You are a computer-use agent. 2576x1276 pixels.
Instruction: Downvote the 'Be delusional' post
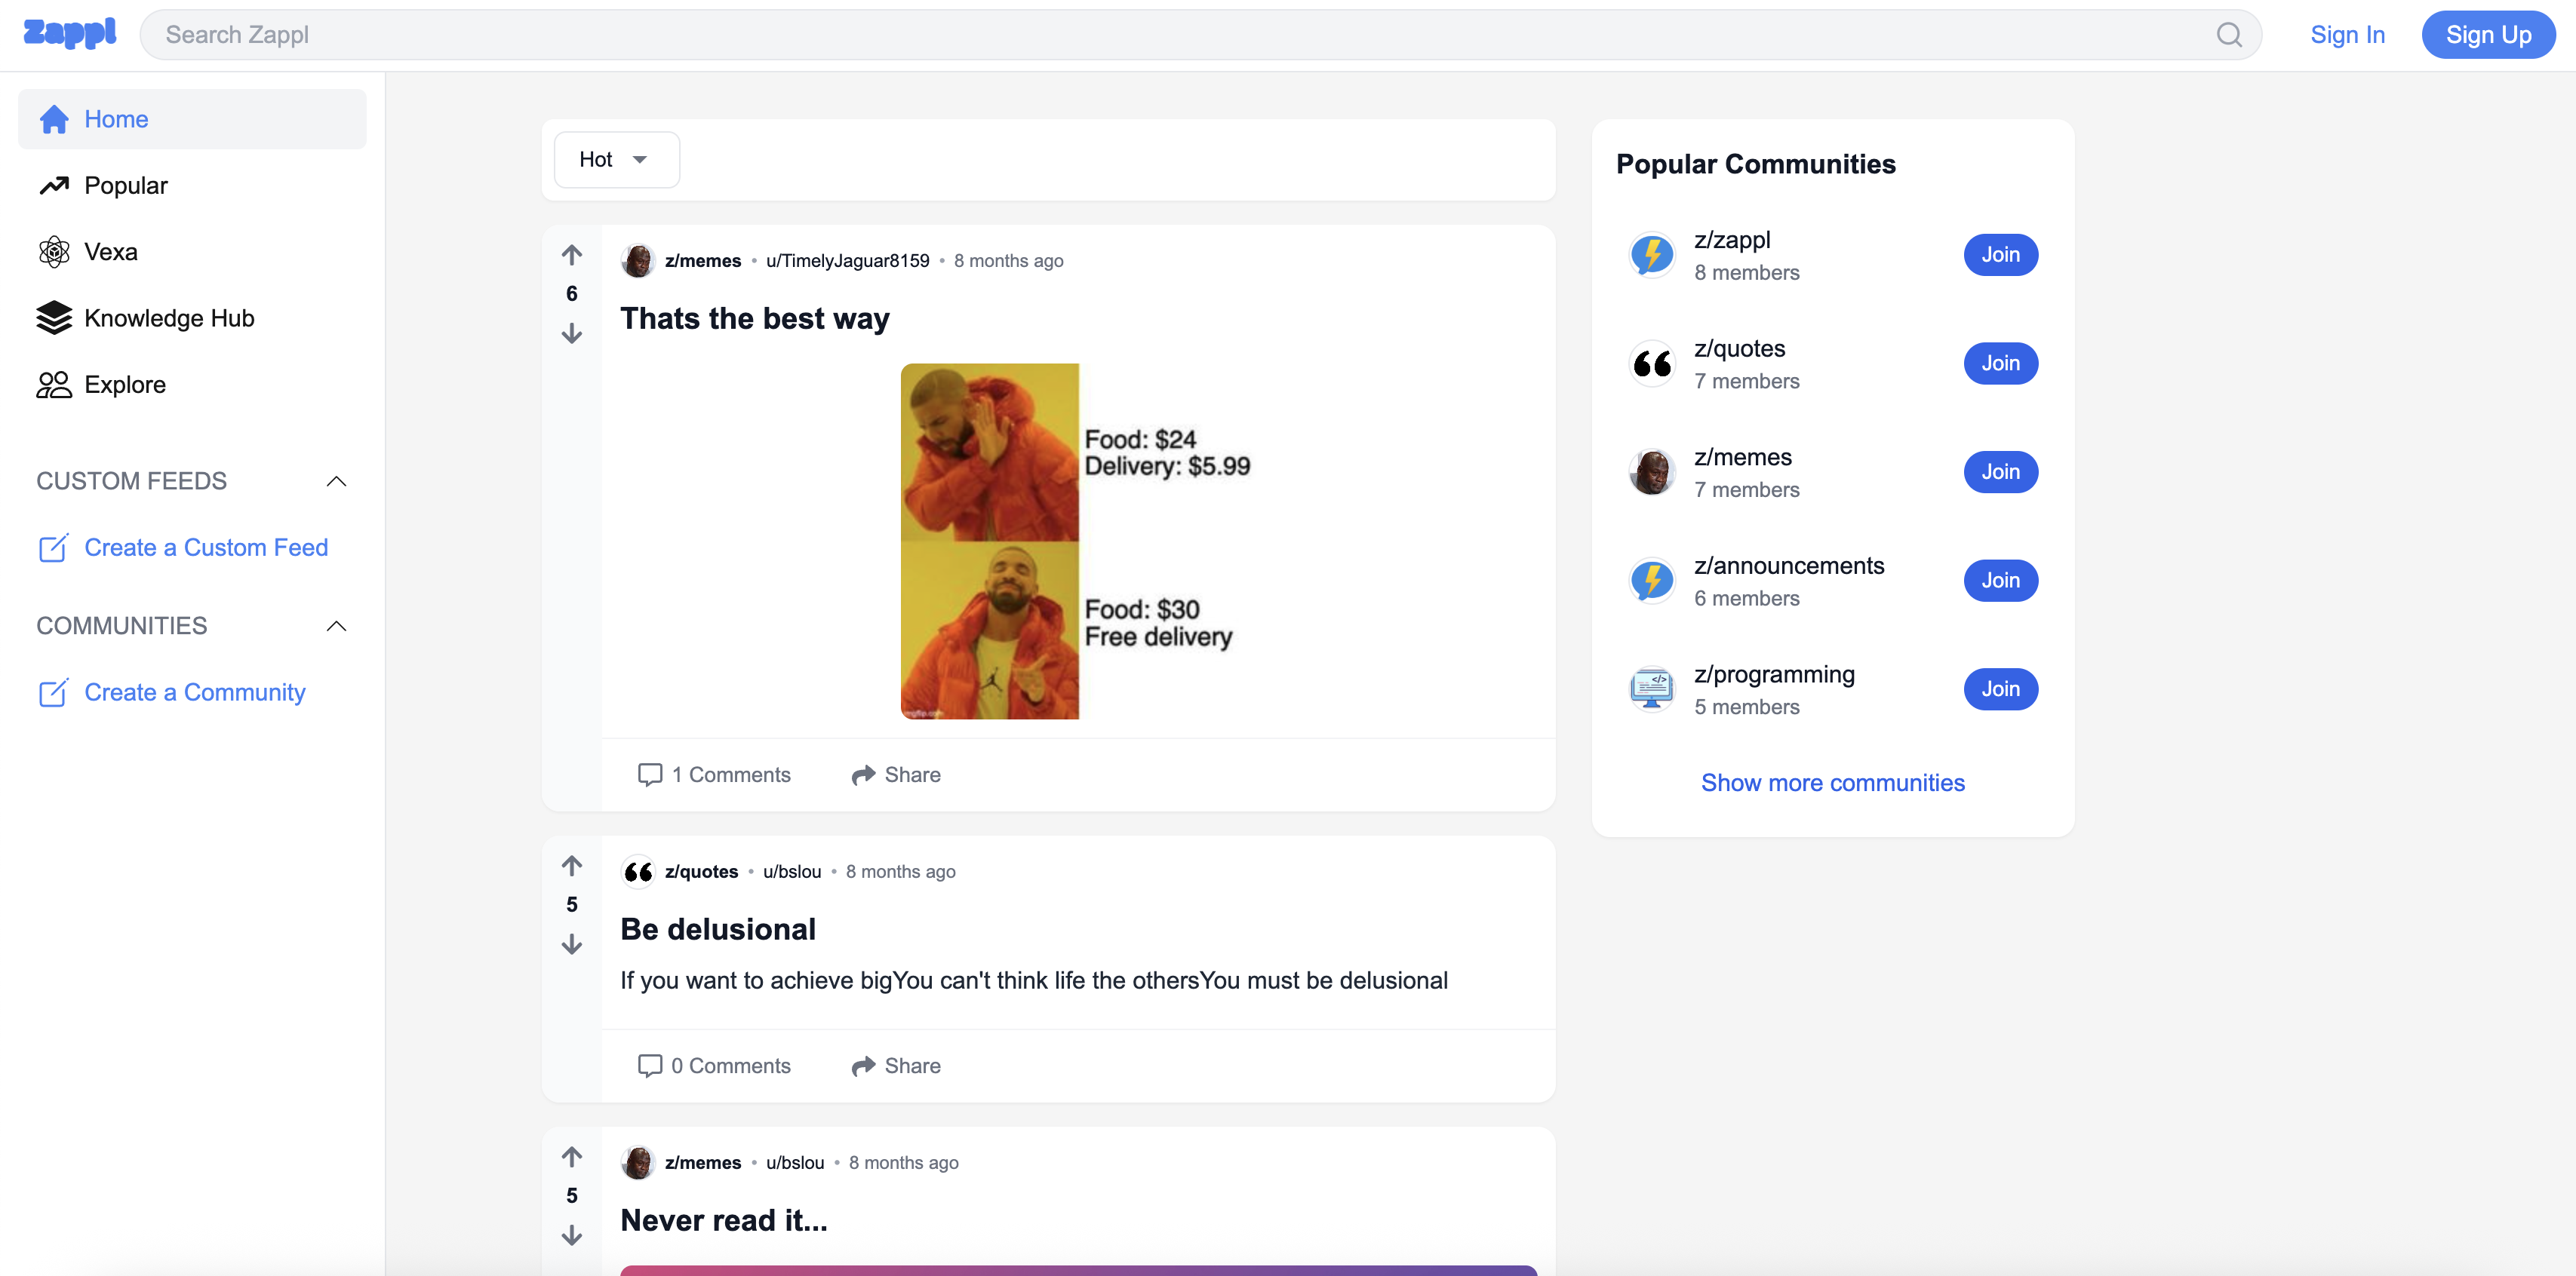click(x=572, y=944)
